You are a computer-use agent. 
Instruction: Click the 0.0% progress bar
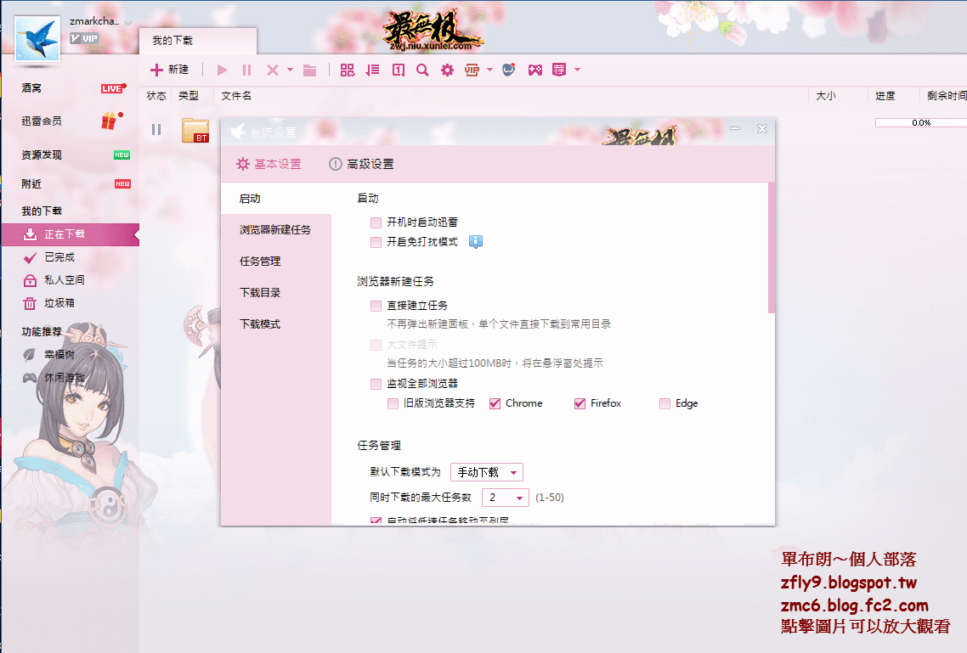(x=921, y=122)
